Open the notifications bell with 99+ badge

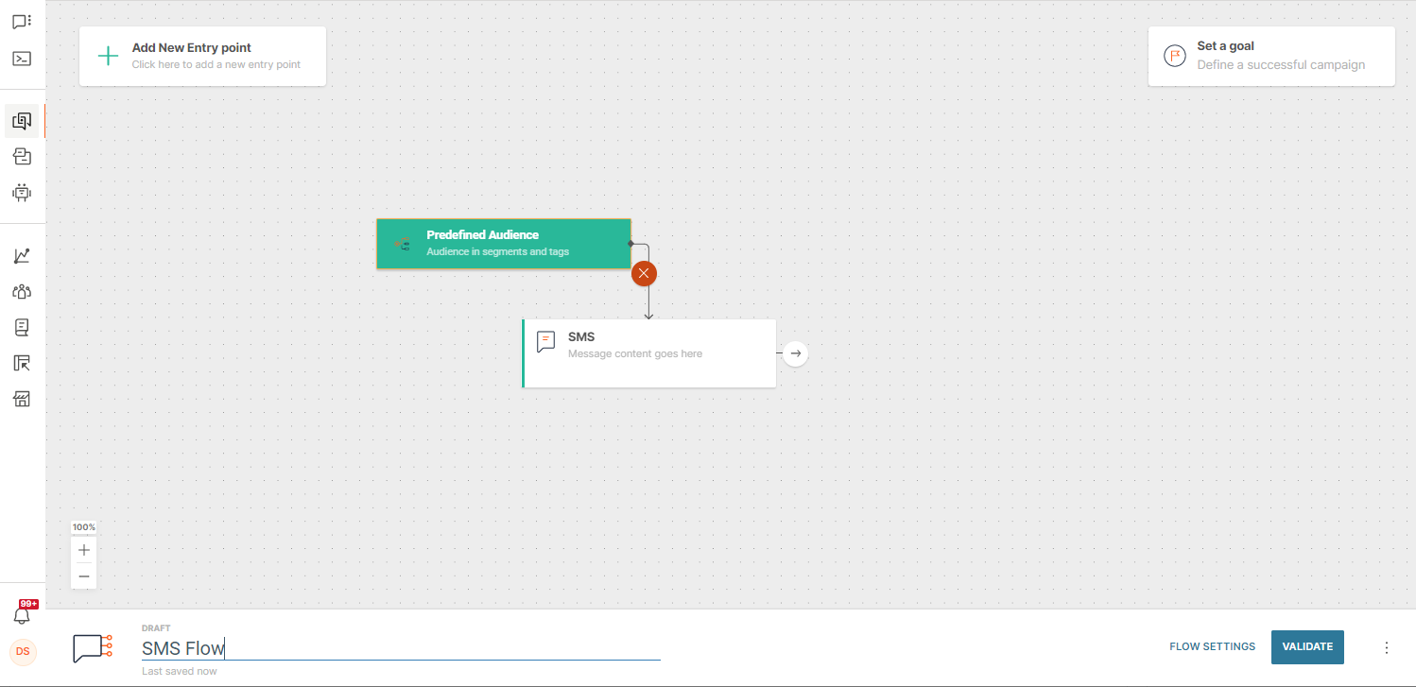(x=22, y=614)
